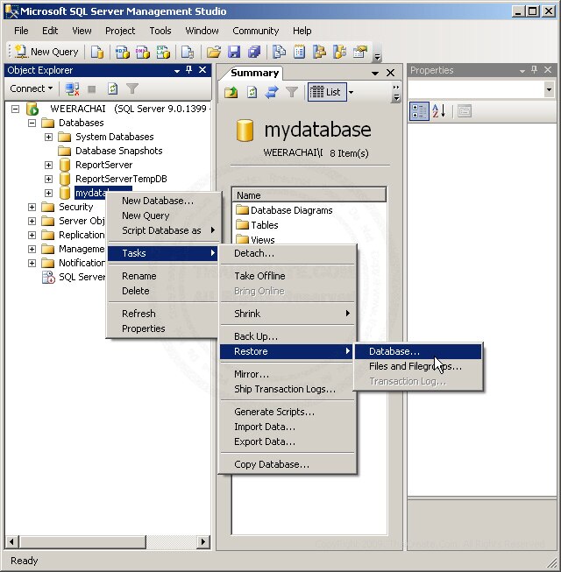This screenshot has width=561, height=572.
Task: Click the Object Explorer auto-hide pin
Action: (x=189, y=70)
